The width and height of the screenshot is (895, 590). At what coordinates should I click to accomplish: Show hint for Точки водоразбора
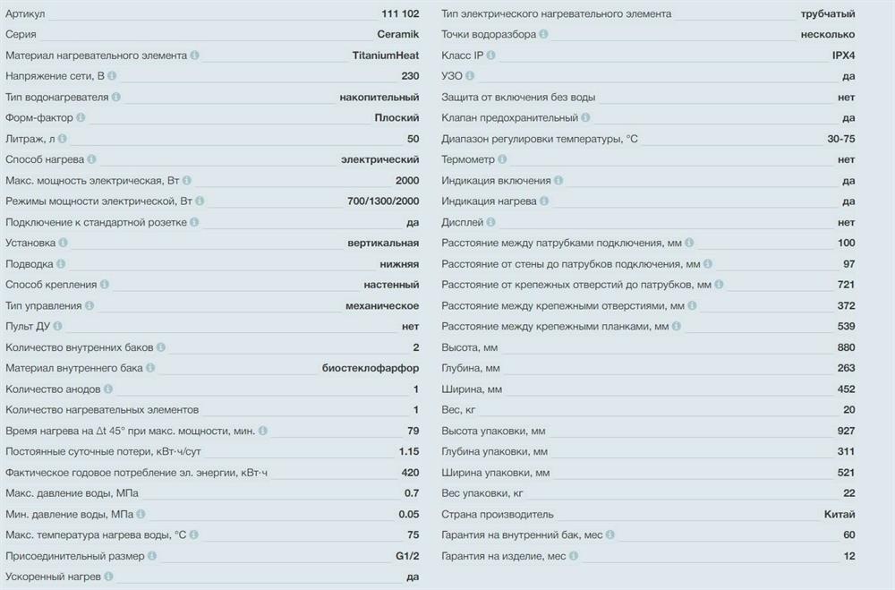point(544,35)
